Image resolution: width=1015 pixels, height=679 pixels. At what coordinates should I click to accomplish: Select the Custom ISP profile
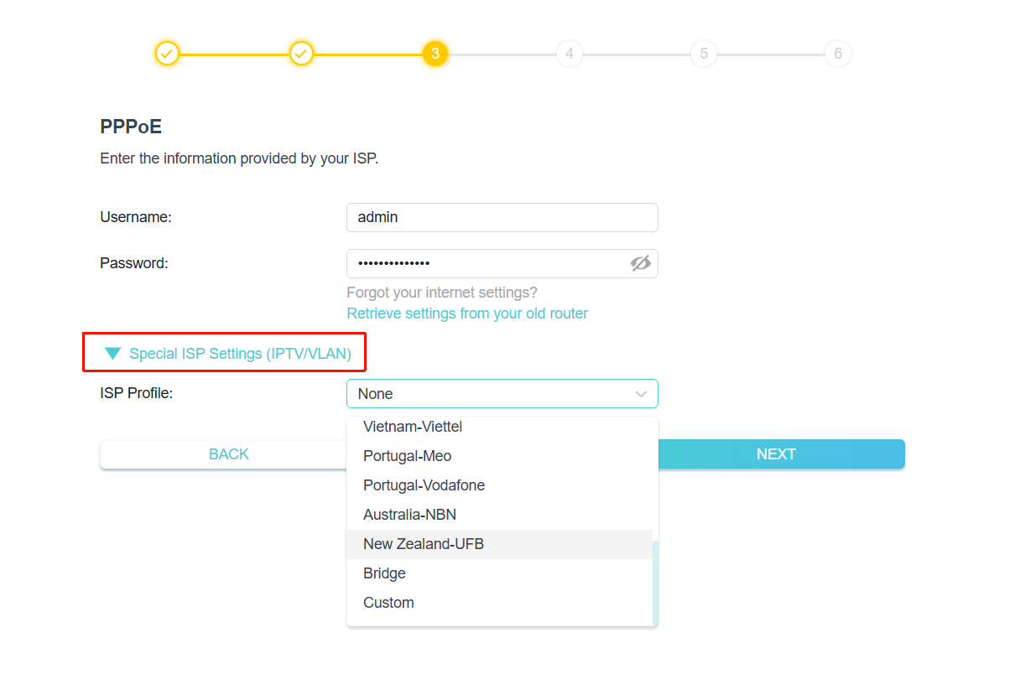tap(388, 602)
